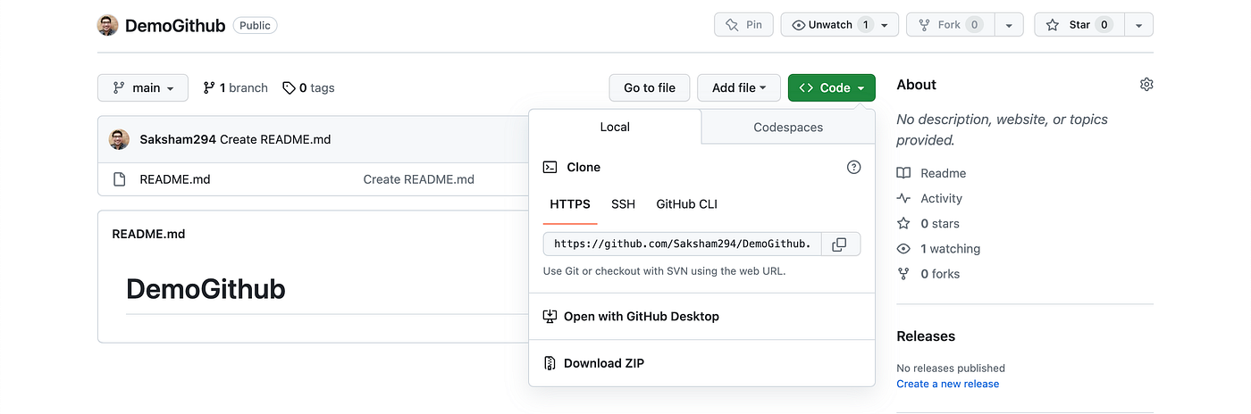Open the Activity link in About sidebar

[941, 198]
